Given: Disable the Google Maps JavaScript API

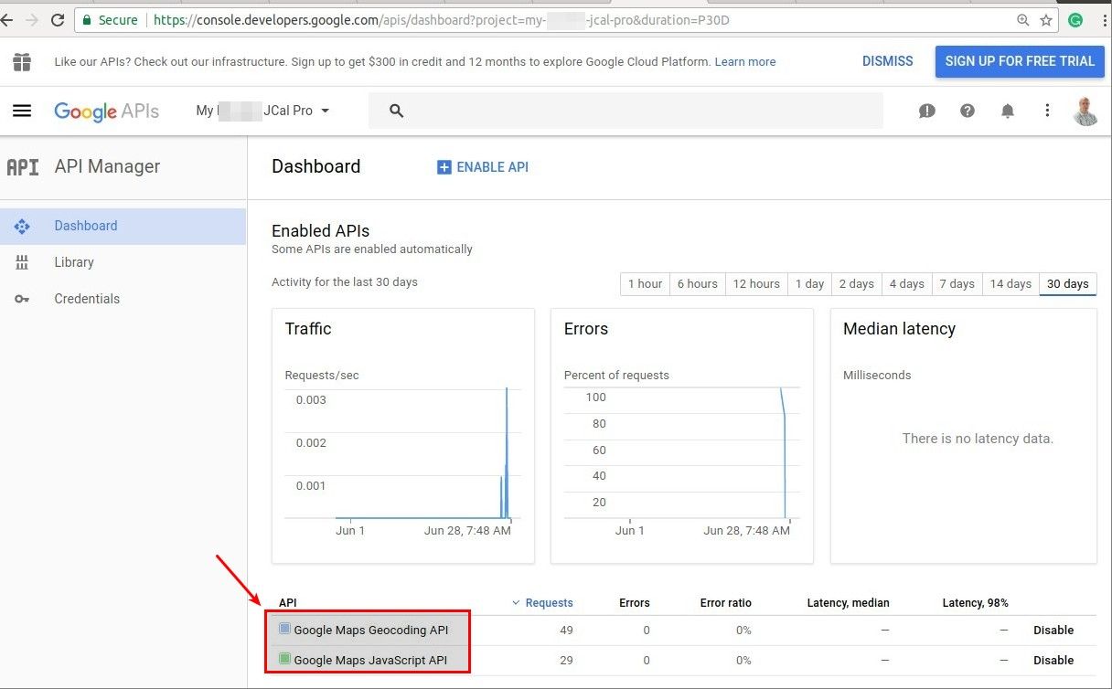Looking at the screenshot, I should point(1053,660).
